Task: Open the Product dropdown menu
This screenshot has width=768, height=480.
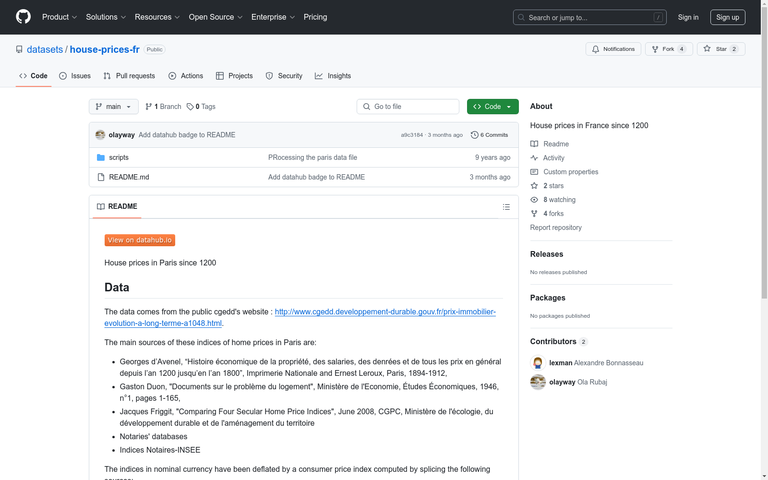Action: point(60,17)
